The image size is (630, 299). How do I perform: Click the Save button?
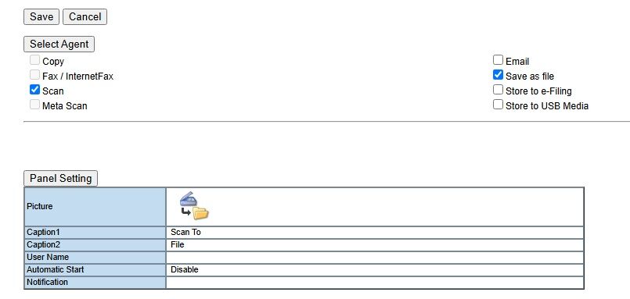point(41,17)
